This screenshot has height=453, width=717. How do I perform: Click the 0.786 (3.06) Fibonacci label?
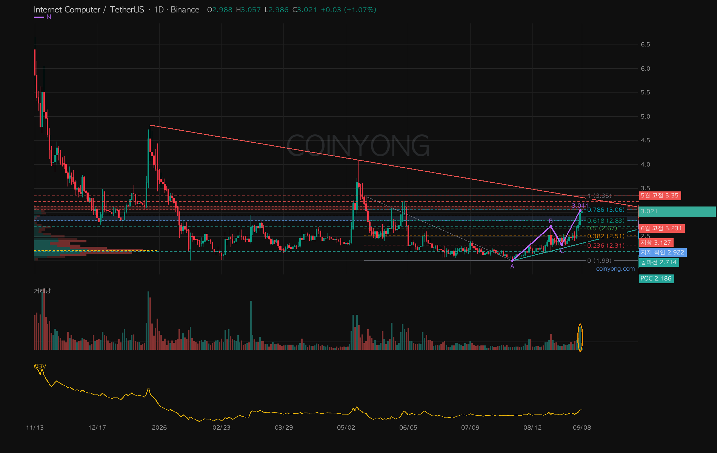pyautogui.click(x=606, y=210)
